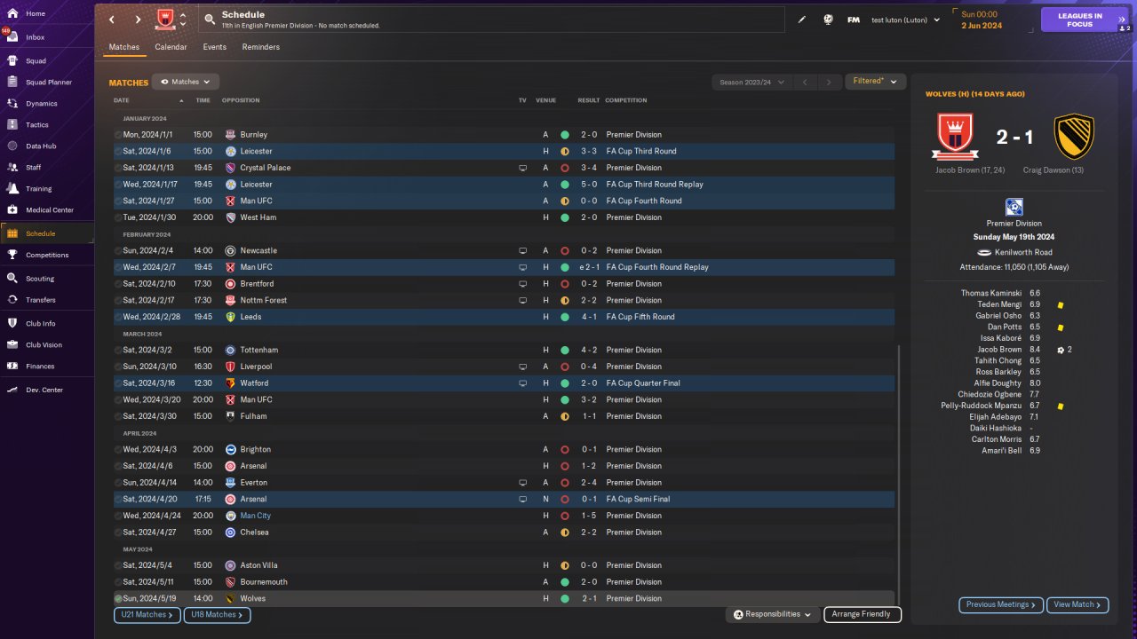
Task: Open Previous Meetings
Action: (1001, 604)
